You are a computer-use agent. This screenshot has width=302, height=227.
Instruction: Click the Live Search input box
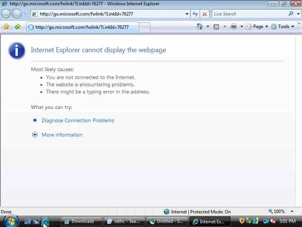pos(250,14)
